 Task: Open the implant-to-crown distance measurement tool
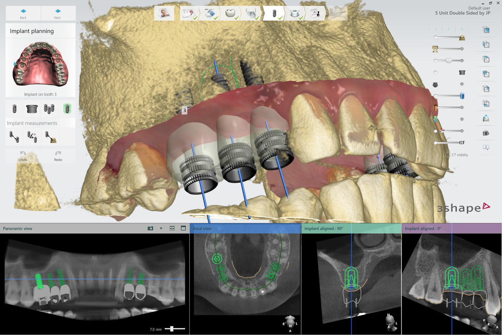50,137
